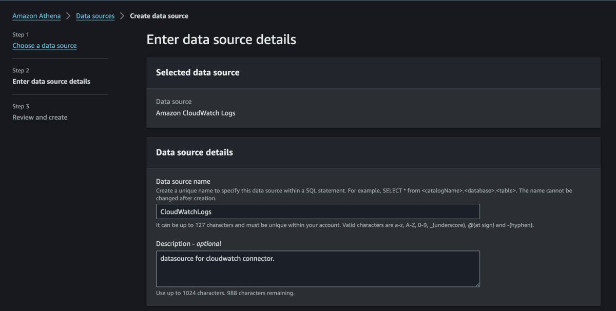
Task: Click the Description text area resize handle
Action: (477, 284)
